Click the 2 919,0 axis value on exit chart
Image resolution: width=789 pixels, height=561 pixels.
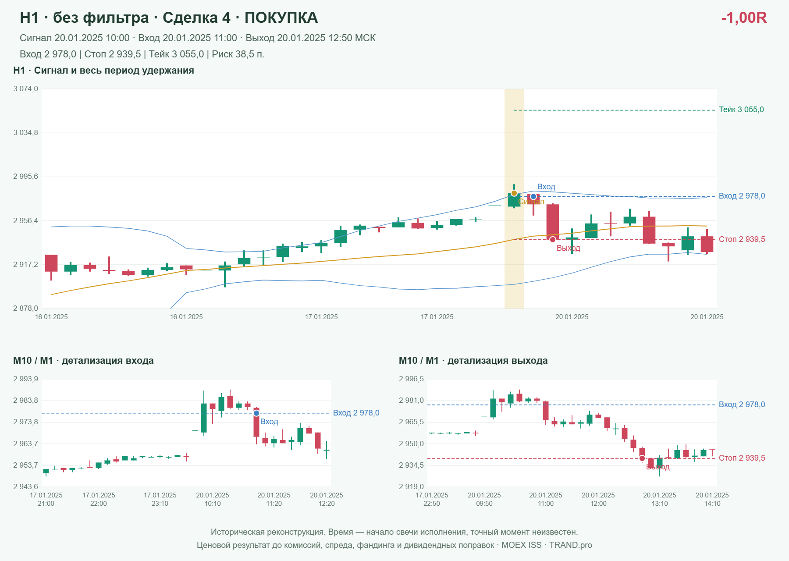[x=411, y=487]
